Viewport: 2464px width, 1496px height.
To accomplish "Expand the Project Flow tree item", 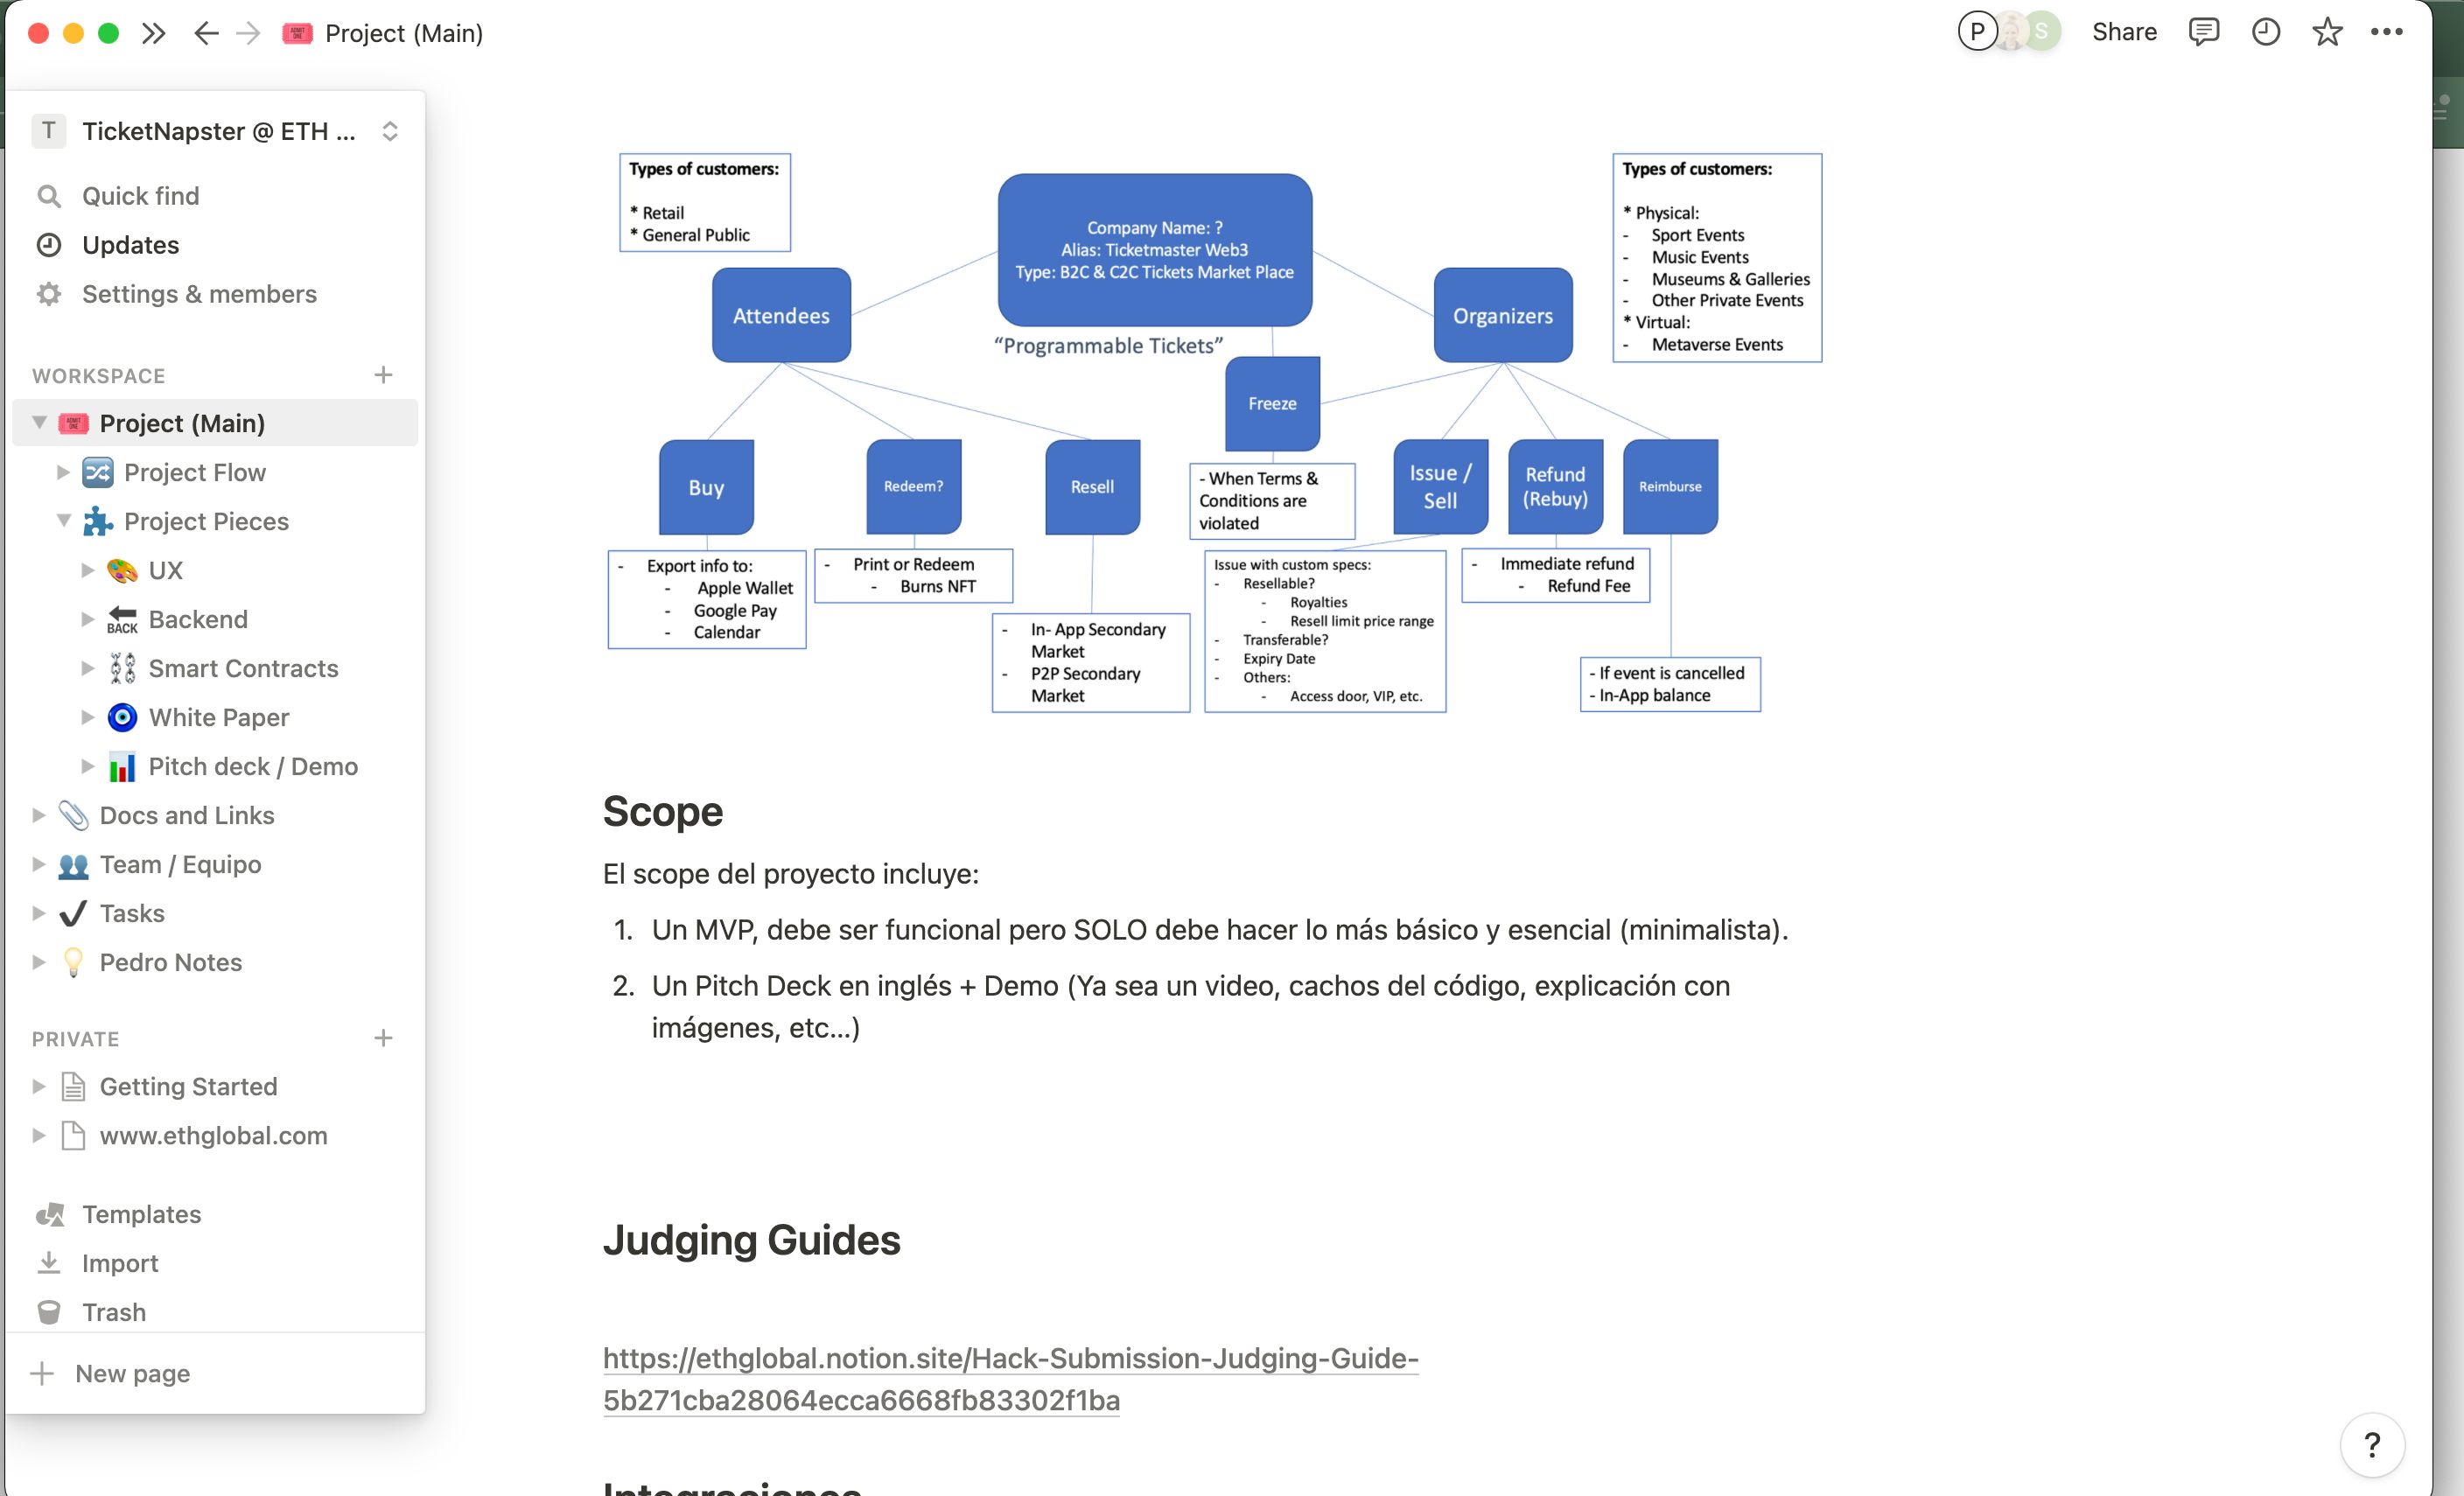I will [61, 472].
